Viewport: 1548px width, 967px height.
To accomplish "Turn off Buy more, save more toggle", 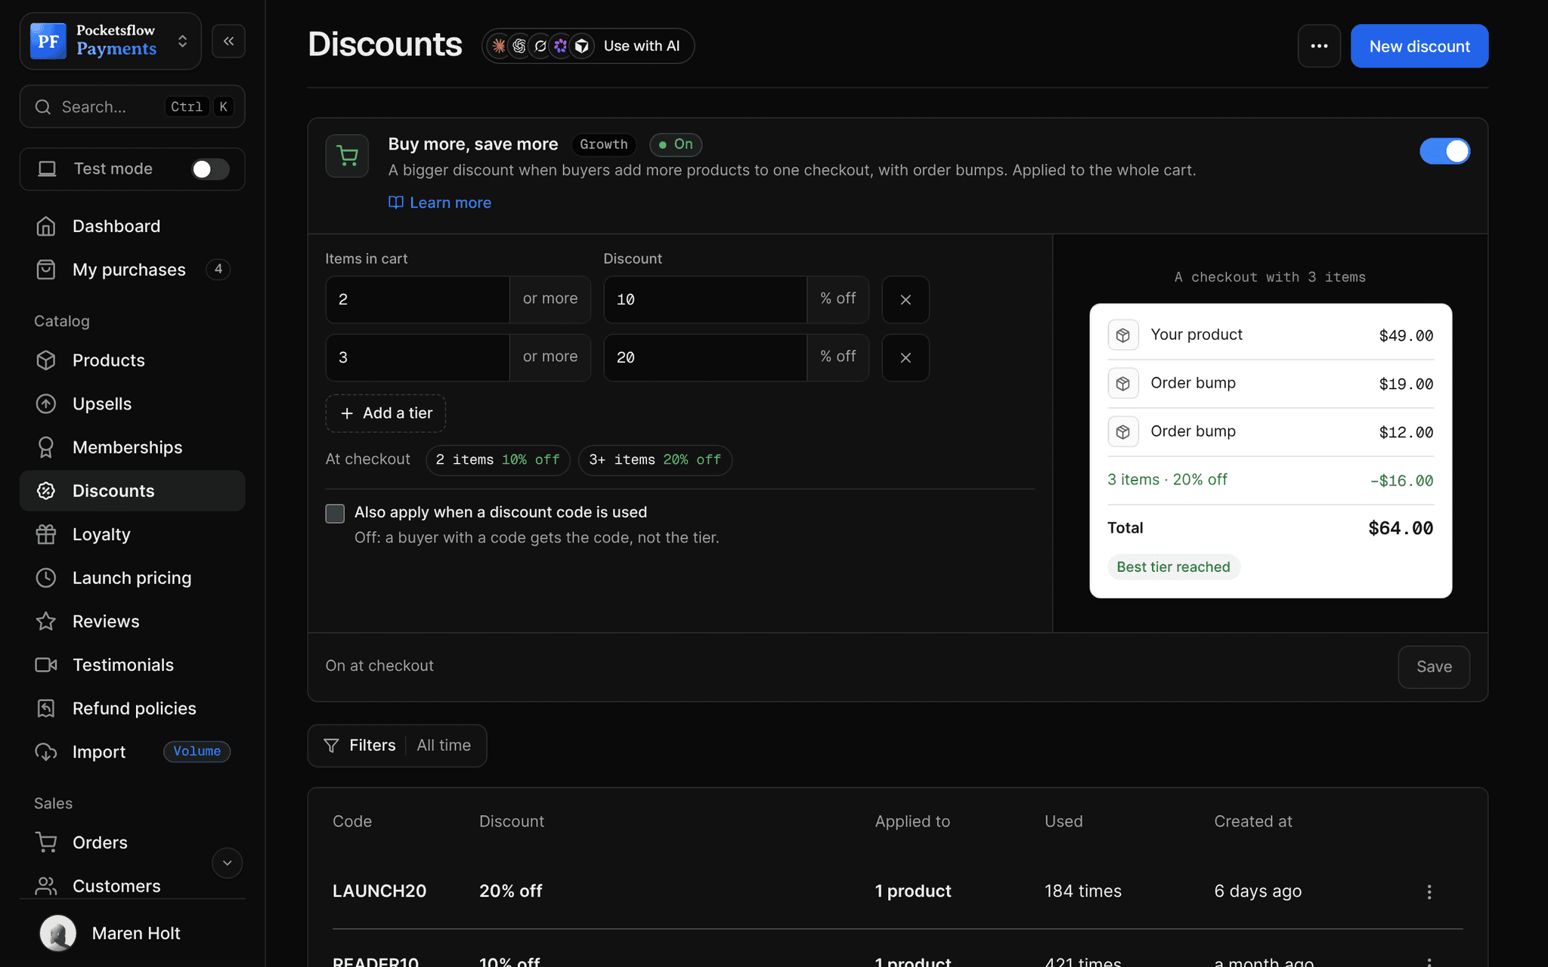I will 1444,151.
